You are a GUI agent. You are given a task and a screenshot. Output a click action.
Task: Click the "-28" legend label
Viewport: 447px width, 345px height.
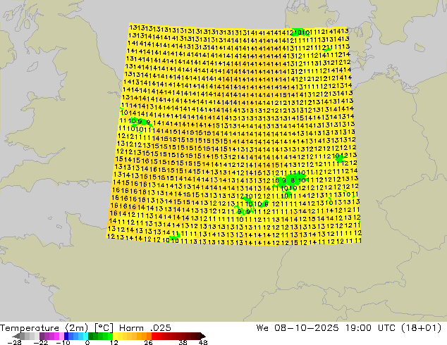[14, 342]
